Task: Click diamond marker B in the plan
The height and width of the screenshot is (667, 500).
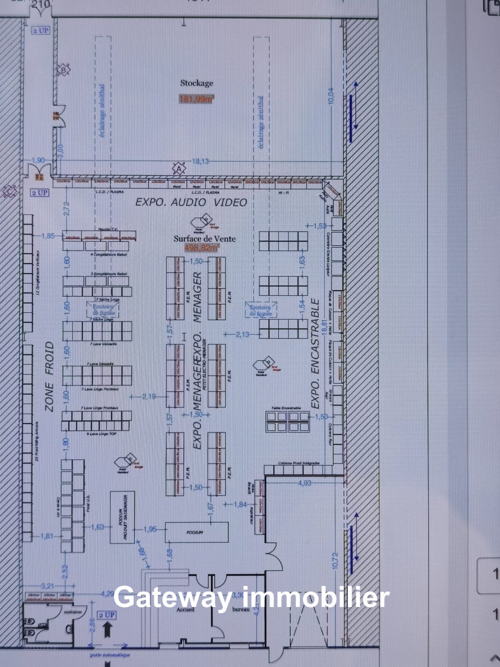Action: click(x=63, y=70)
